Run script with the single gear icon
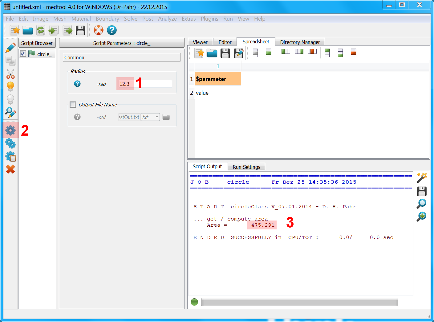Viewport: 434px width, 322px height. click(10, 130)
